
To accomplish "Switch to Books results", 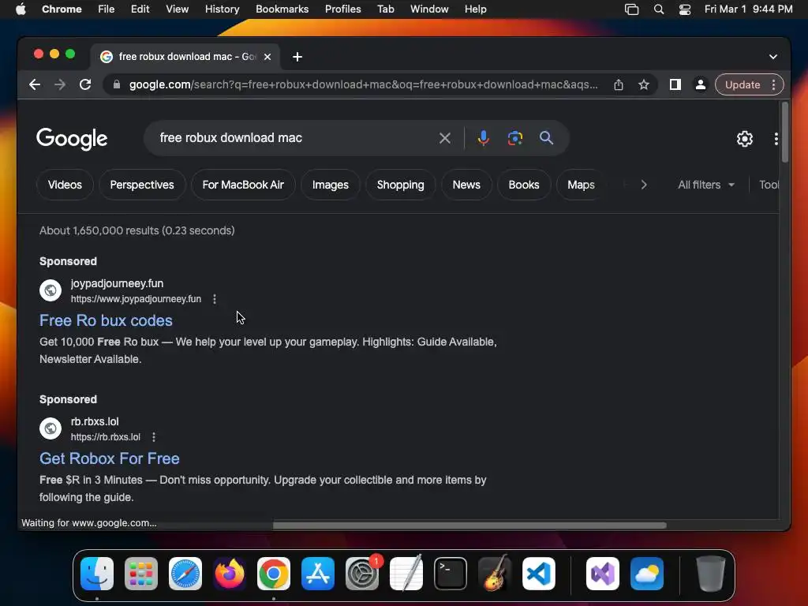I will (x=524, y=185).
